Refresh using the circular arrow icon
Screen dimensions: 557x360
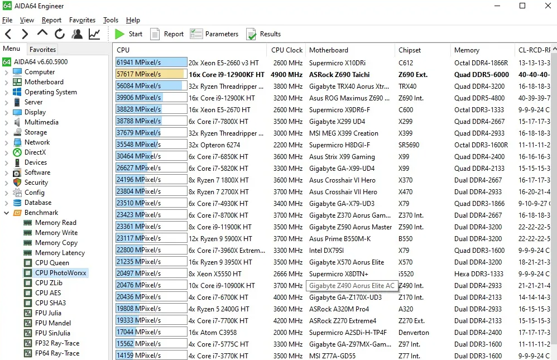coord(60,34)
